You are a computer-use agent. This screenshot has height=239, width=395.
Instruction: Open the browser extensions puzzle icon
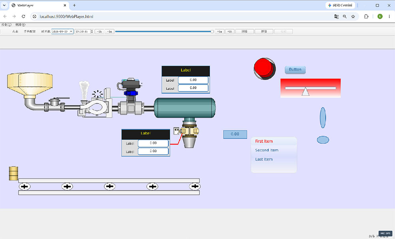(x=366, y=16)
